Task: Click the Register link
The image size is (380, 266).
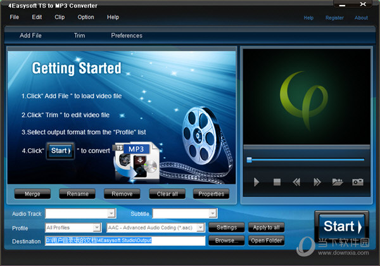Action: 334,18
